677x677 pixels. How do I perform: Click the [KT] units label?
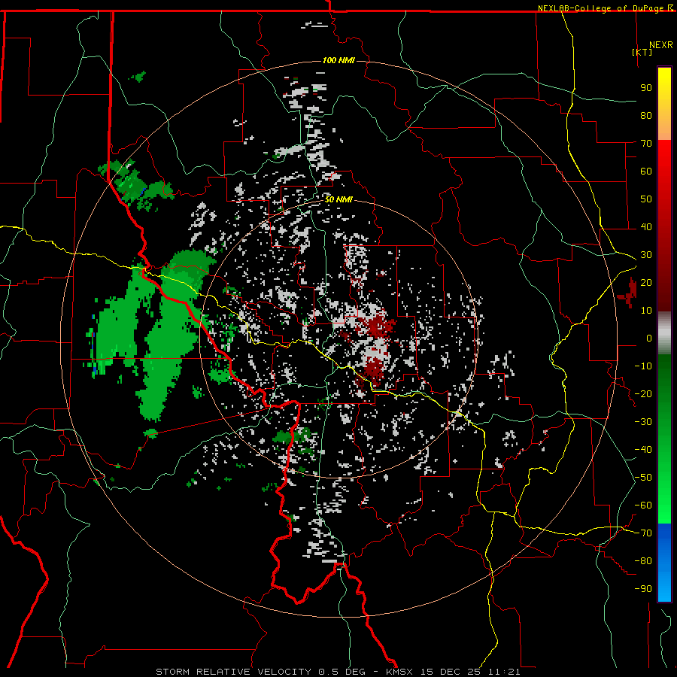(x=642, y=52)
